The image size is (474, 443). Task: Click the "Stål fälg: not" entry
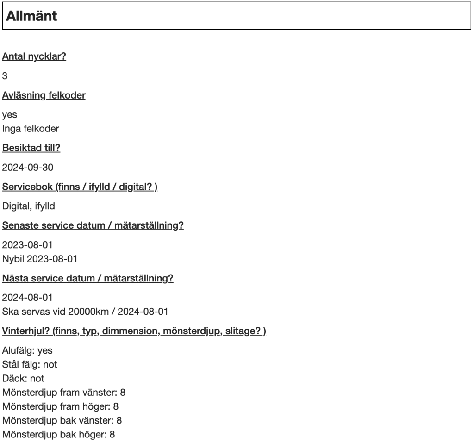(30, 365)
